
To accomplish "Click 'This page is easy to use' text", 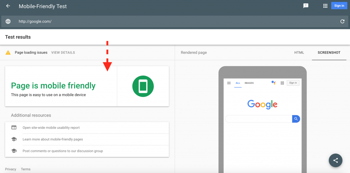I will [49, 95].
